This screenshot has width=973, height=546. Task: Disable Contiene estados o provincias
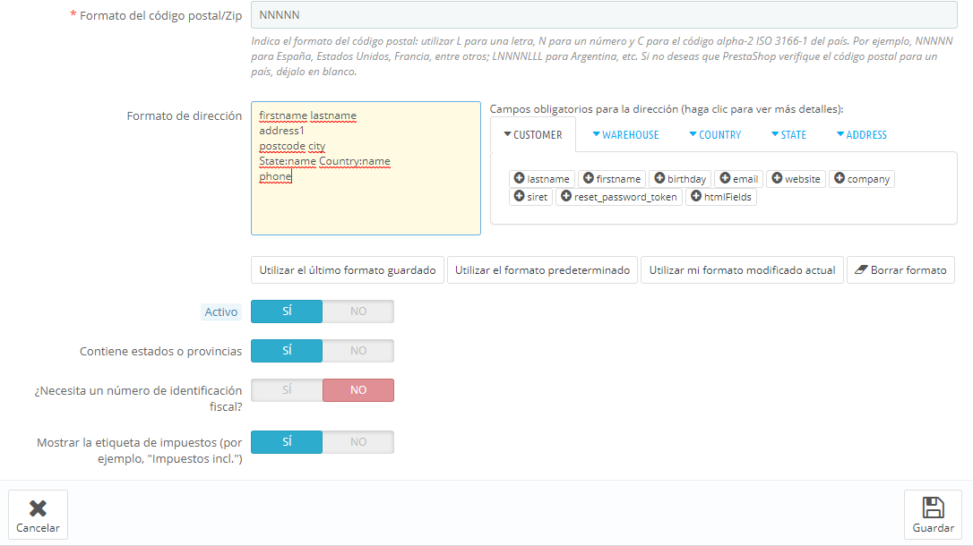pyautogui.click(x=357, y=351)
